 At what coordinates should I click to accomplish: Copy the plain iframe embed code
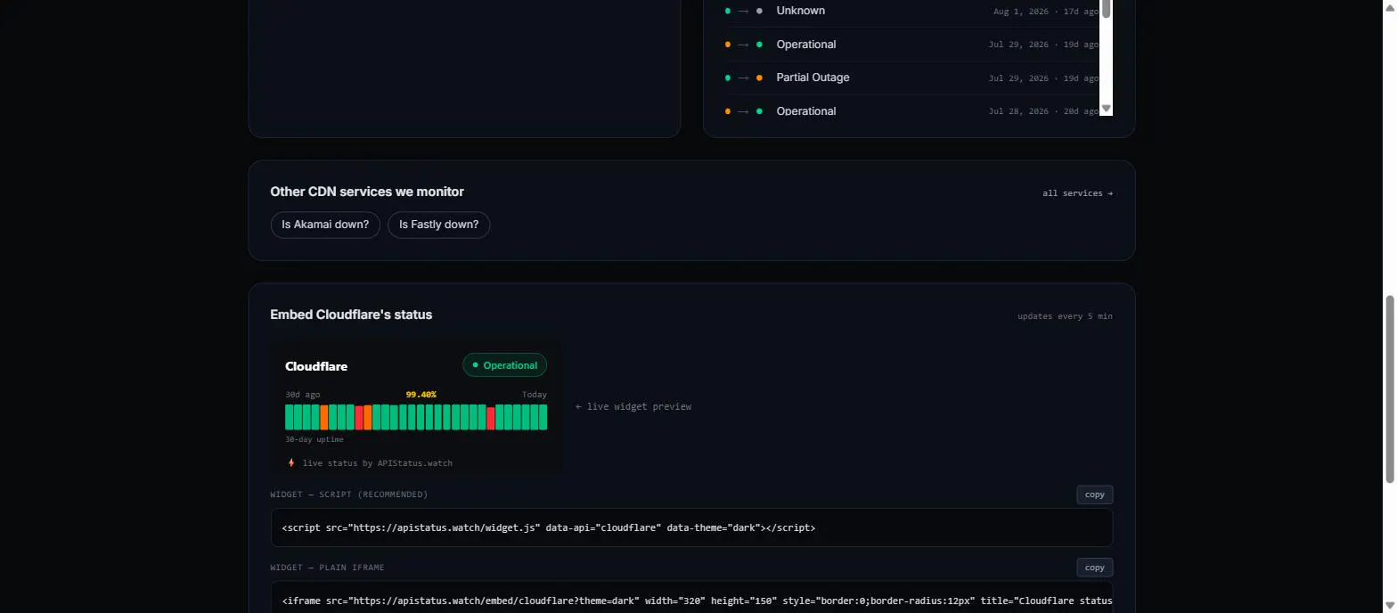click(1094, 568)
